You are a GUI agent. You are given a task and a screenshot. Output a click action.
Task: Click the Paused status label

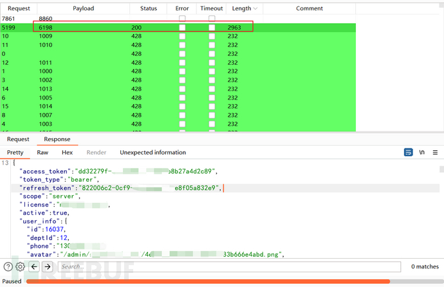pyautogui.click(x=12, y=281)
